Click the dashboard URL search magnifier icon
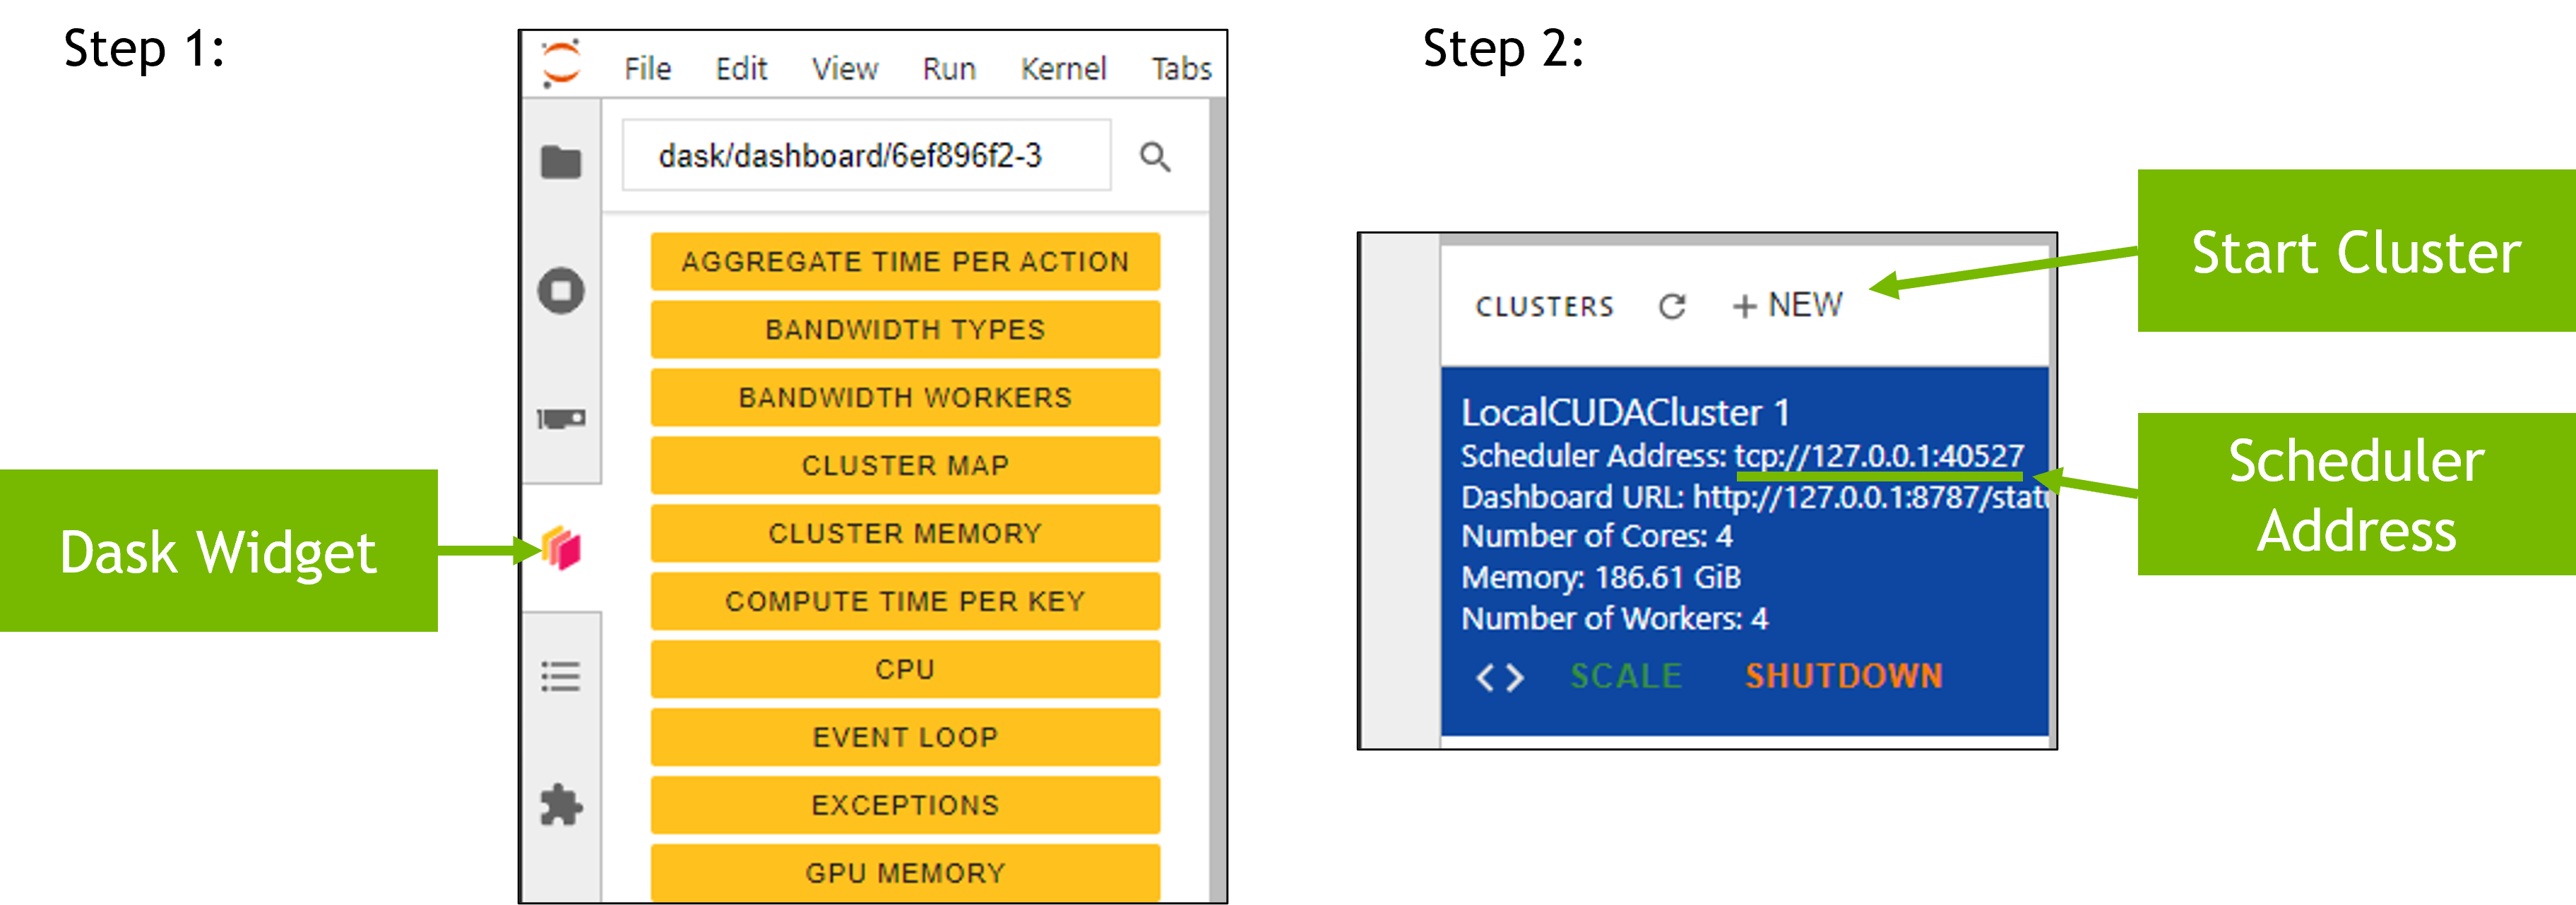 1155,157
